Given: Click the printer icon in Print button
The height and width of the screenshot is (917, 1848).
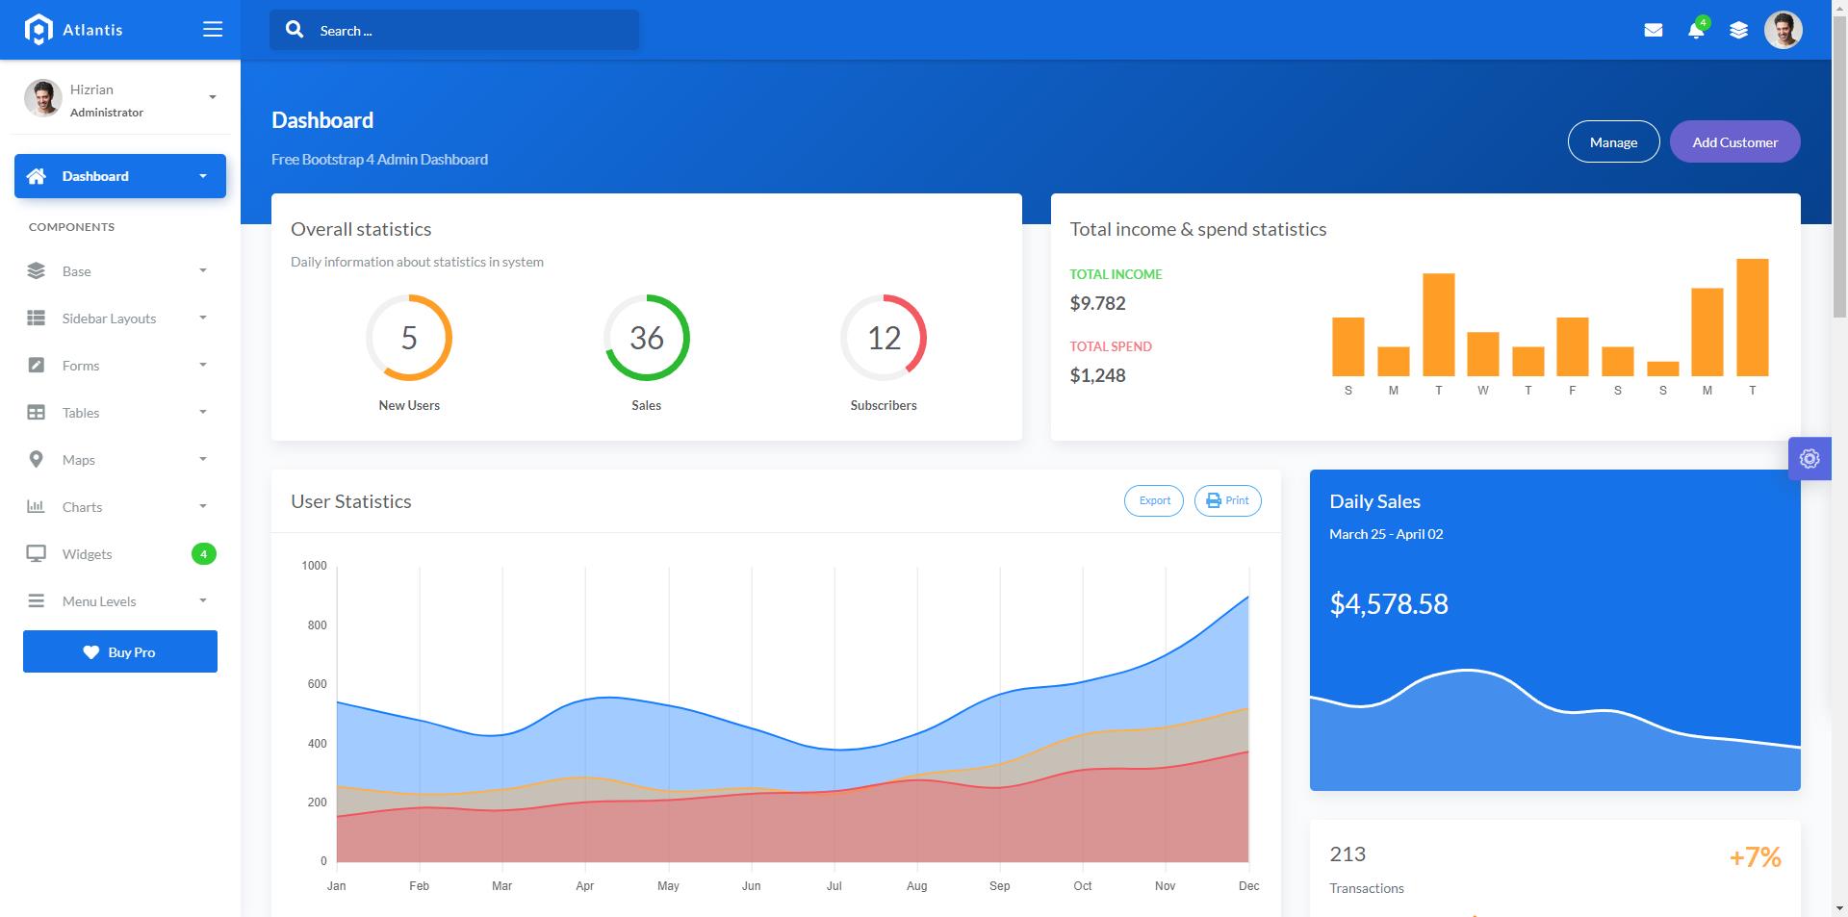Looking at the screenshot, I should tap(1214, 500).
